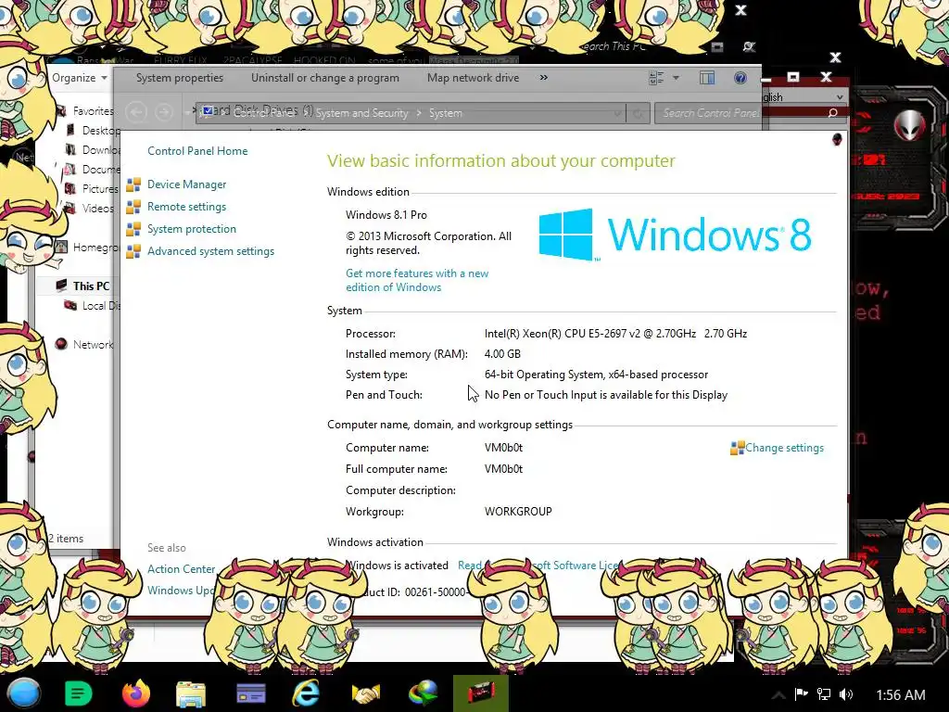
Task: Open the view options dropdown arrow
Action: 676,78
